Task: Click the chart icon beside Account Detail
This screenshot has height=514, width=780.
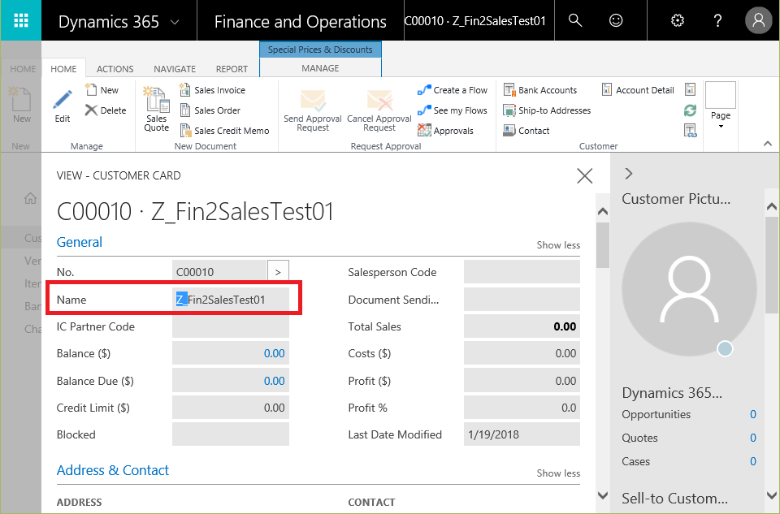Action: click(690, 89)
